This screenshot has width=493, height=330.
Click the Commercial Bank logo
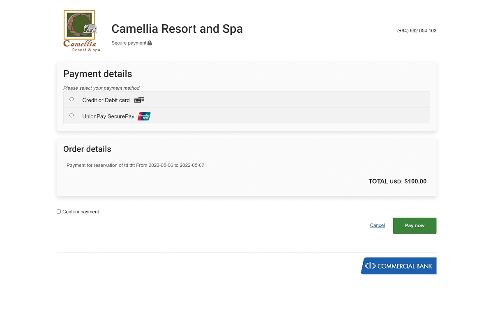[x=399, y=266]
